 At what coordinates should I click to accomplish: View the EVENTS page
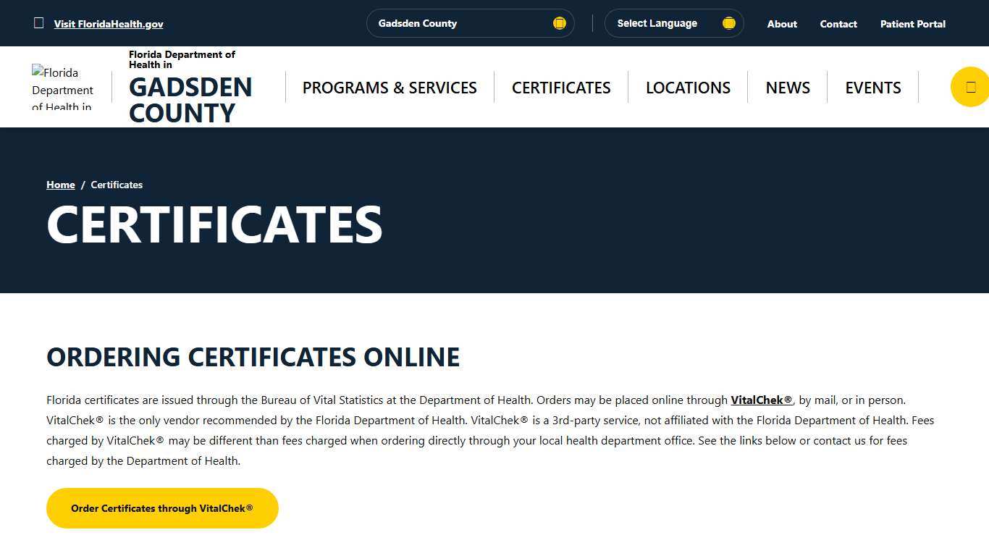tap(873, 87)
